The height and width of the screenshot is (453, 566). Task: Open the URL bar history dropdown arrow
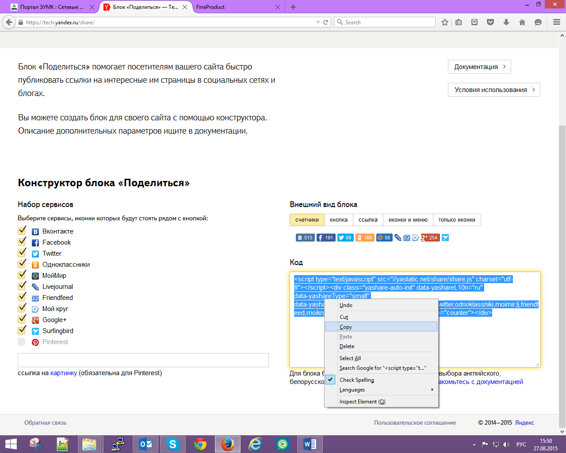[x=318, y=22]
